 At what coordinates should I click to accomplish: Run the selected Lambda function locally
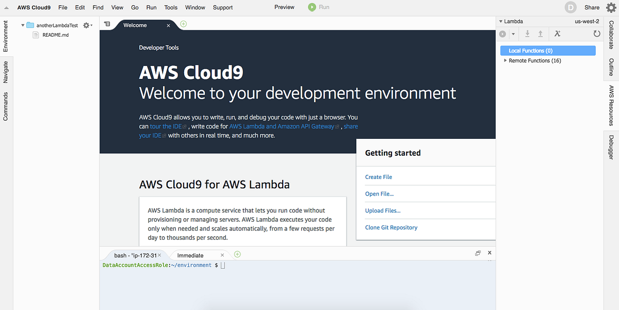502,34
